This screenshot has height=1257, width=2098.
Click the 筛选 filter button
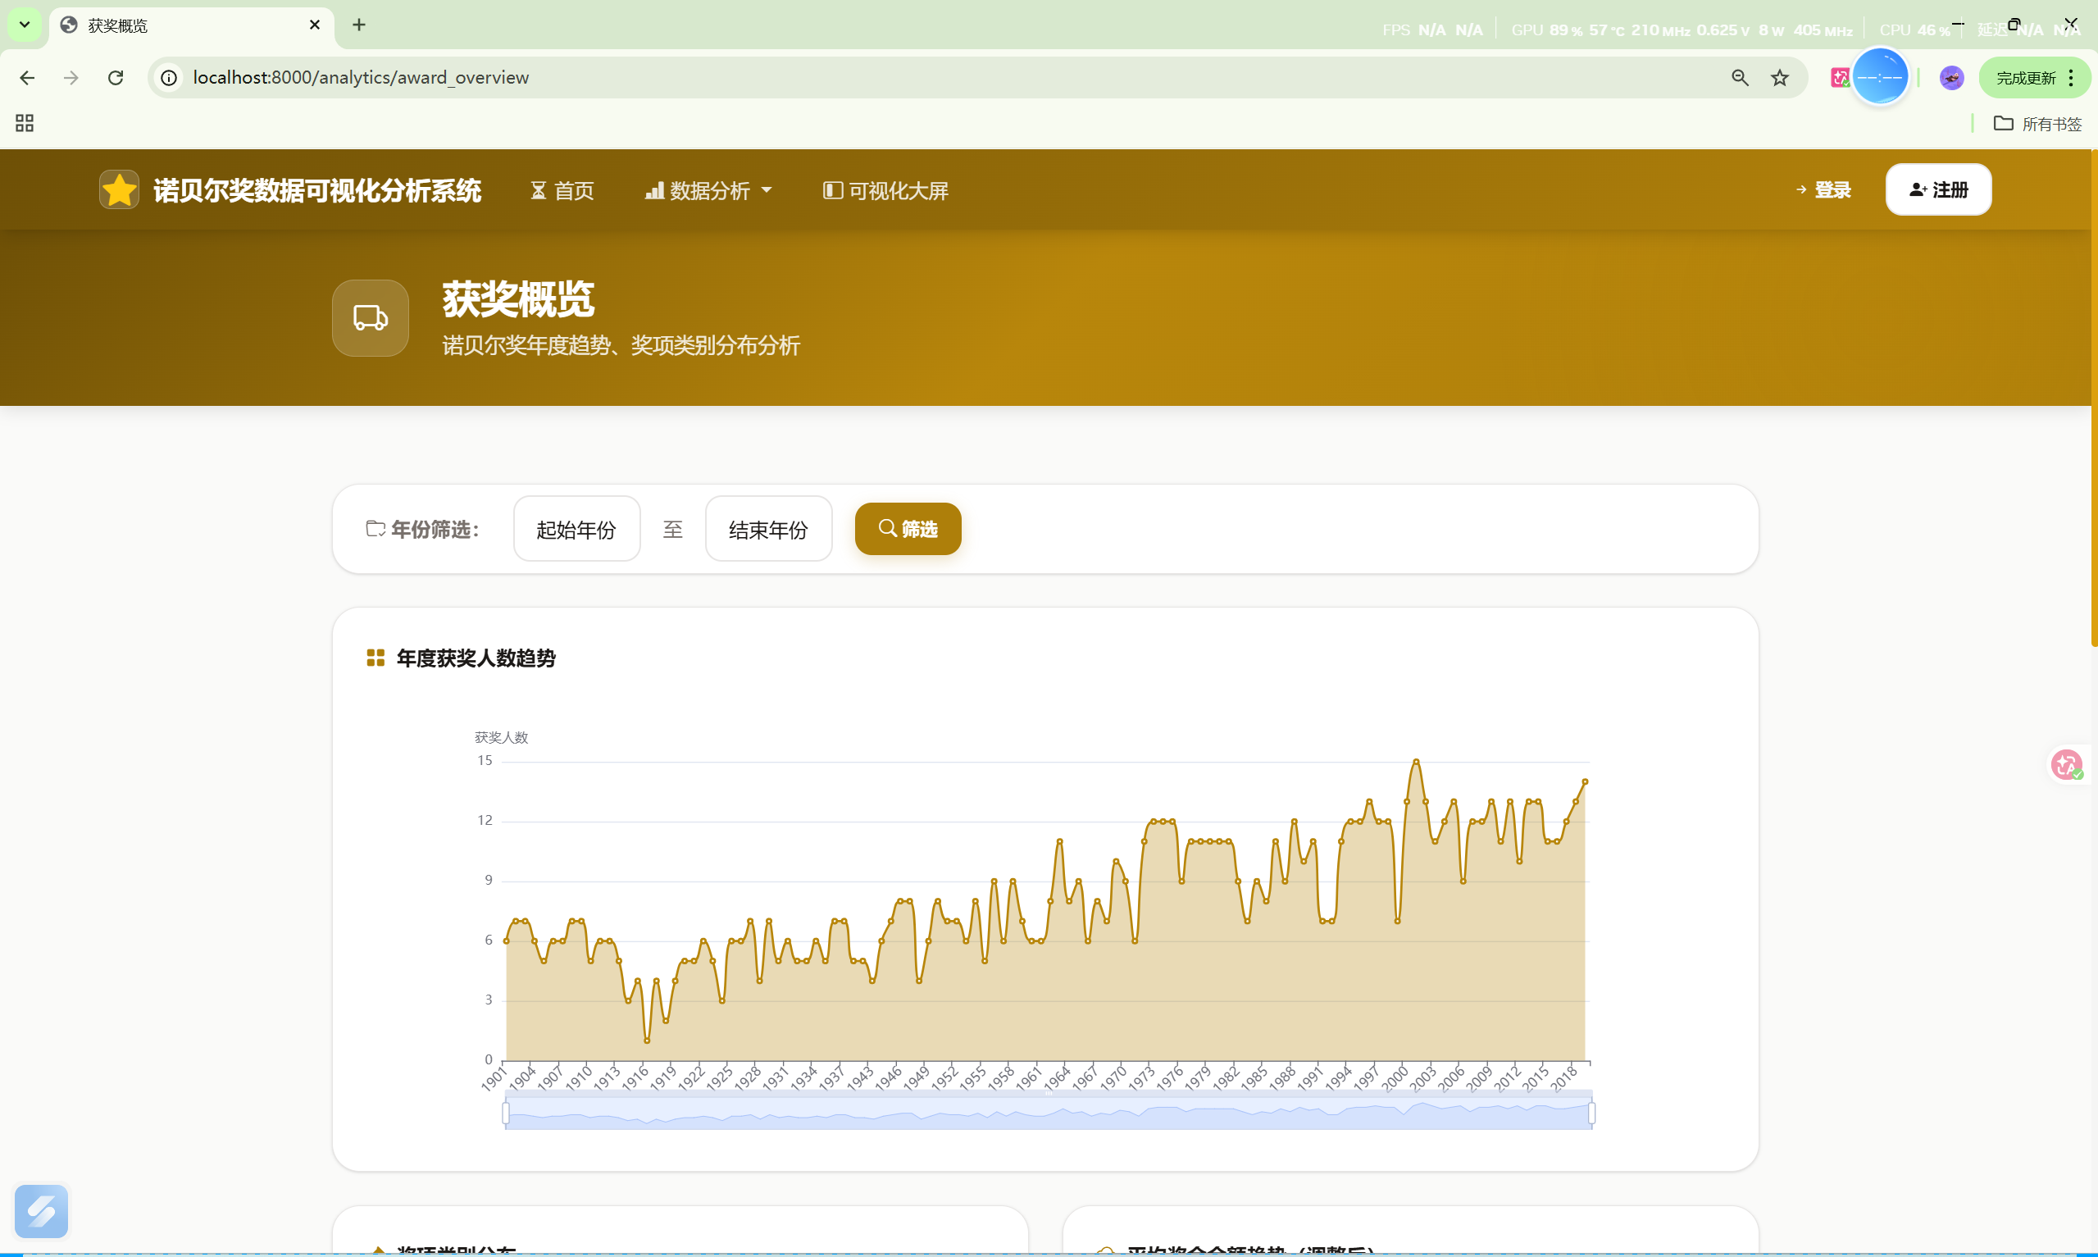click(908, 530)
